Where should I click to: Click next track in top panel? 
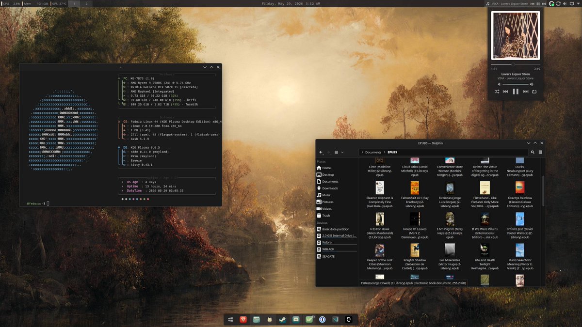click(x=544, y=3)
